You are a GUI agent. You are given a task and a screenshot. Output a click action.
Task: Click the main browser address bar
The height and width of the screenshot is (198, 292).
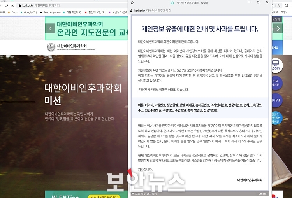coord(73,5)
